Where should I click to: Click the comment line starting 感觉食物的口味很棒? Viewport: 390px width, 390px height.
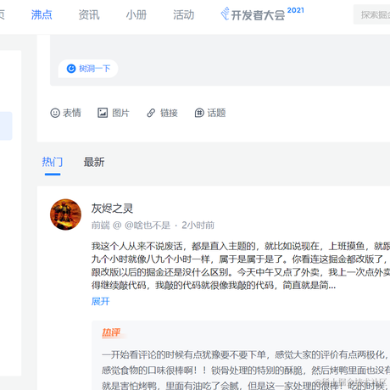[246, 370]
